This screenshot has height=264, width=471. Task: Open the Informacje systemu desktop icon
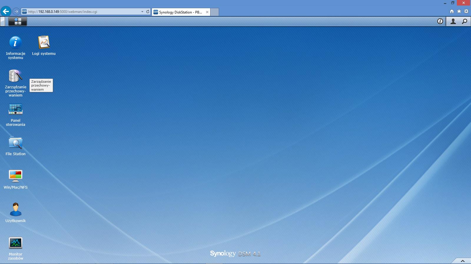click(15, 43)
